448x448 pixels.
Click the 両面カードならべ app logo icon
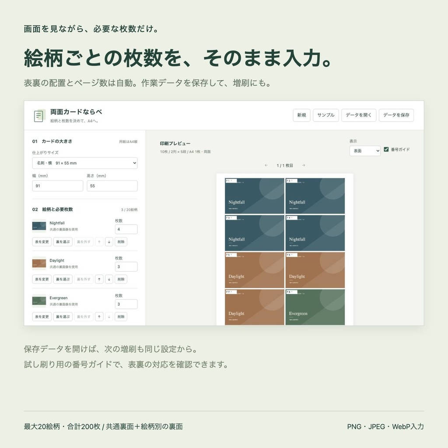point(40,115)
